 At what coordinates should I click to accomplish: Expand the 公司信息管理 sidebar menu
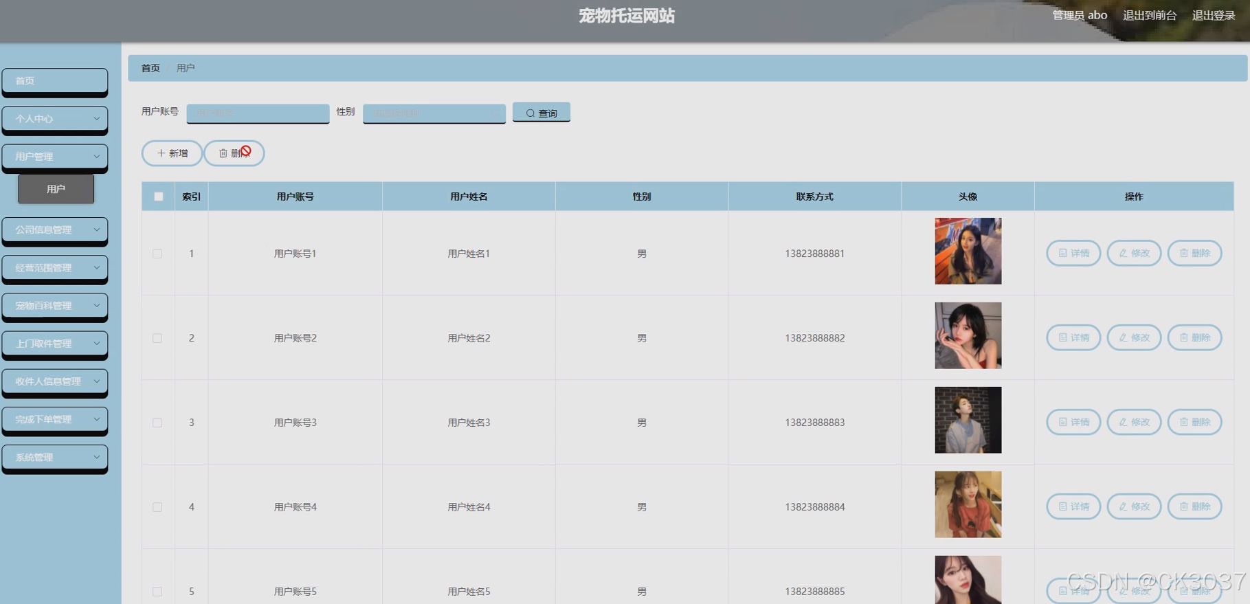tap(55, 230)
